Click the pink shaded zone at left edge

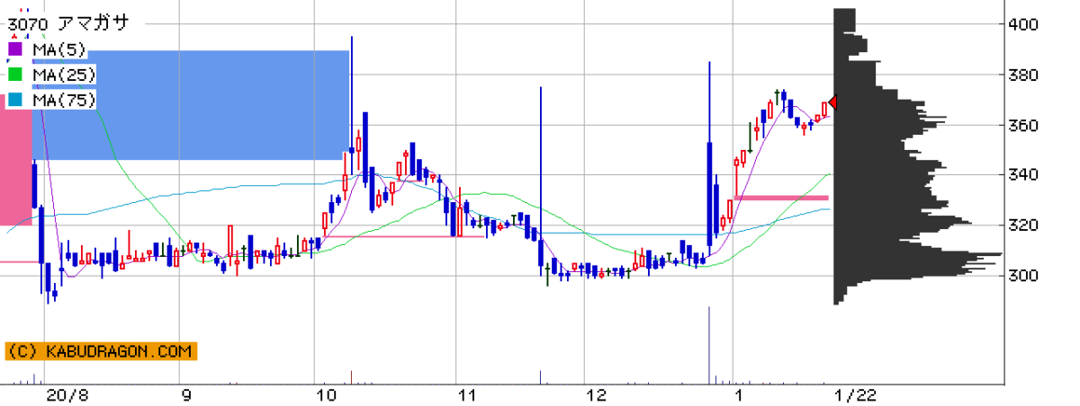coord(15,160)
